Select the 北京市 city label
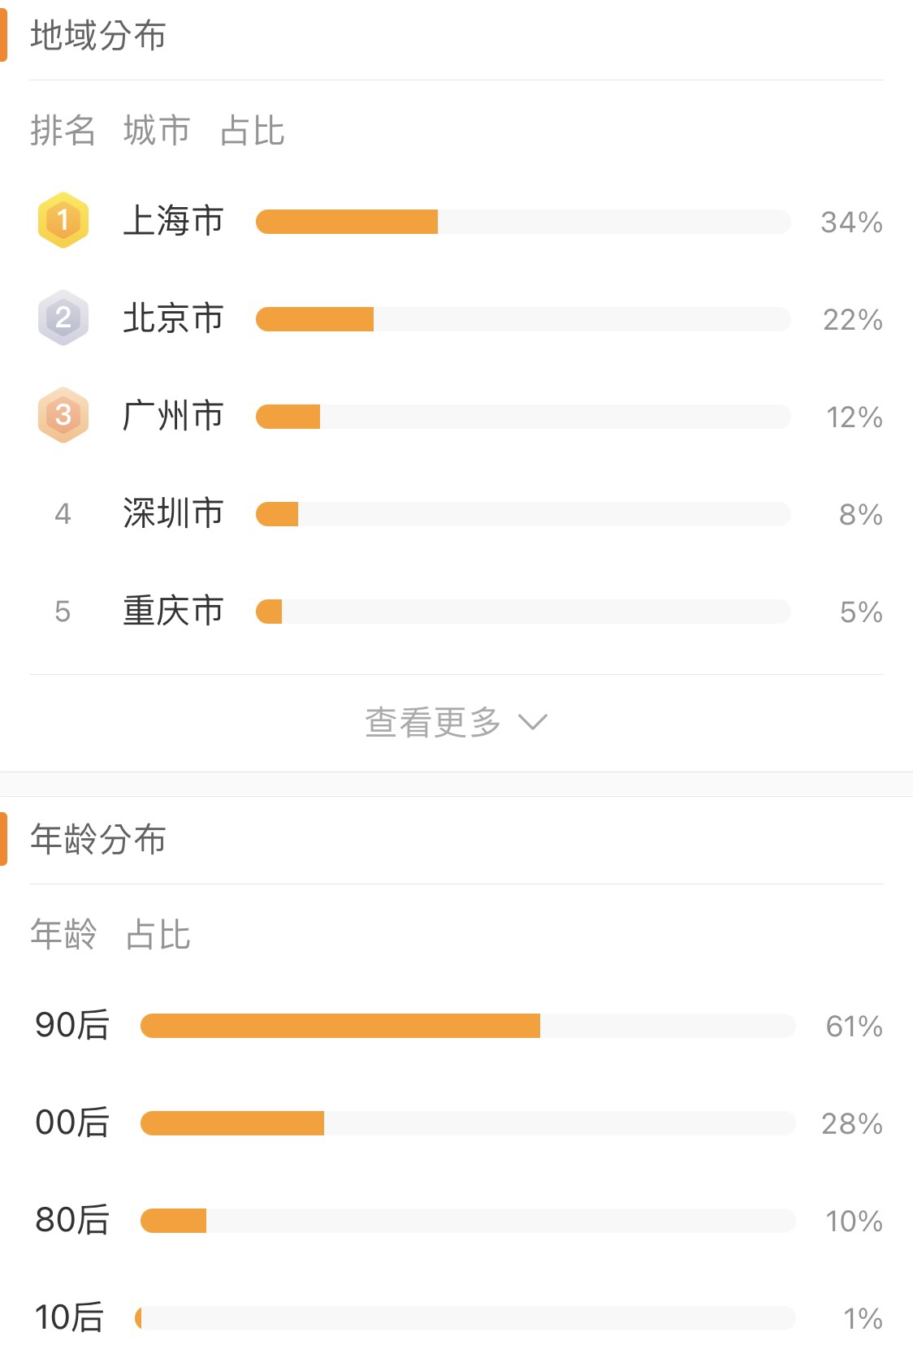This screenshot has height=1362, width=913. [173, 318]
